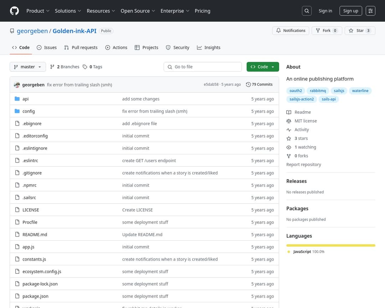Click the file icon beside .gitignore
Image resolution: width=385 pixels, height=308 pixels.
coord(17,173)
